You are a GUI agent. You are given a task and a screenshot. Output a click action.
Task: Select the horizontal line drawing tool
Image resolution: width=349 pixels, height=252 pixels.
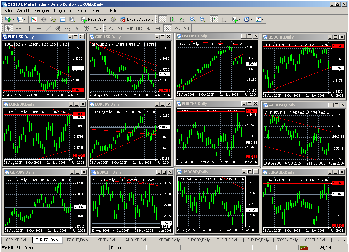click(x=39, y=28)
